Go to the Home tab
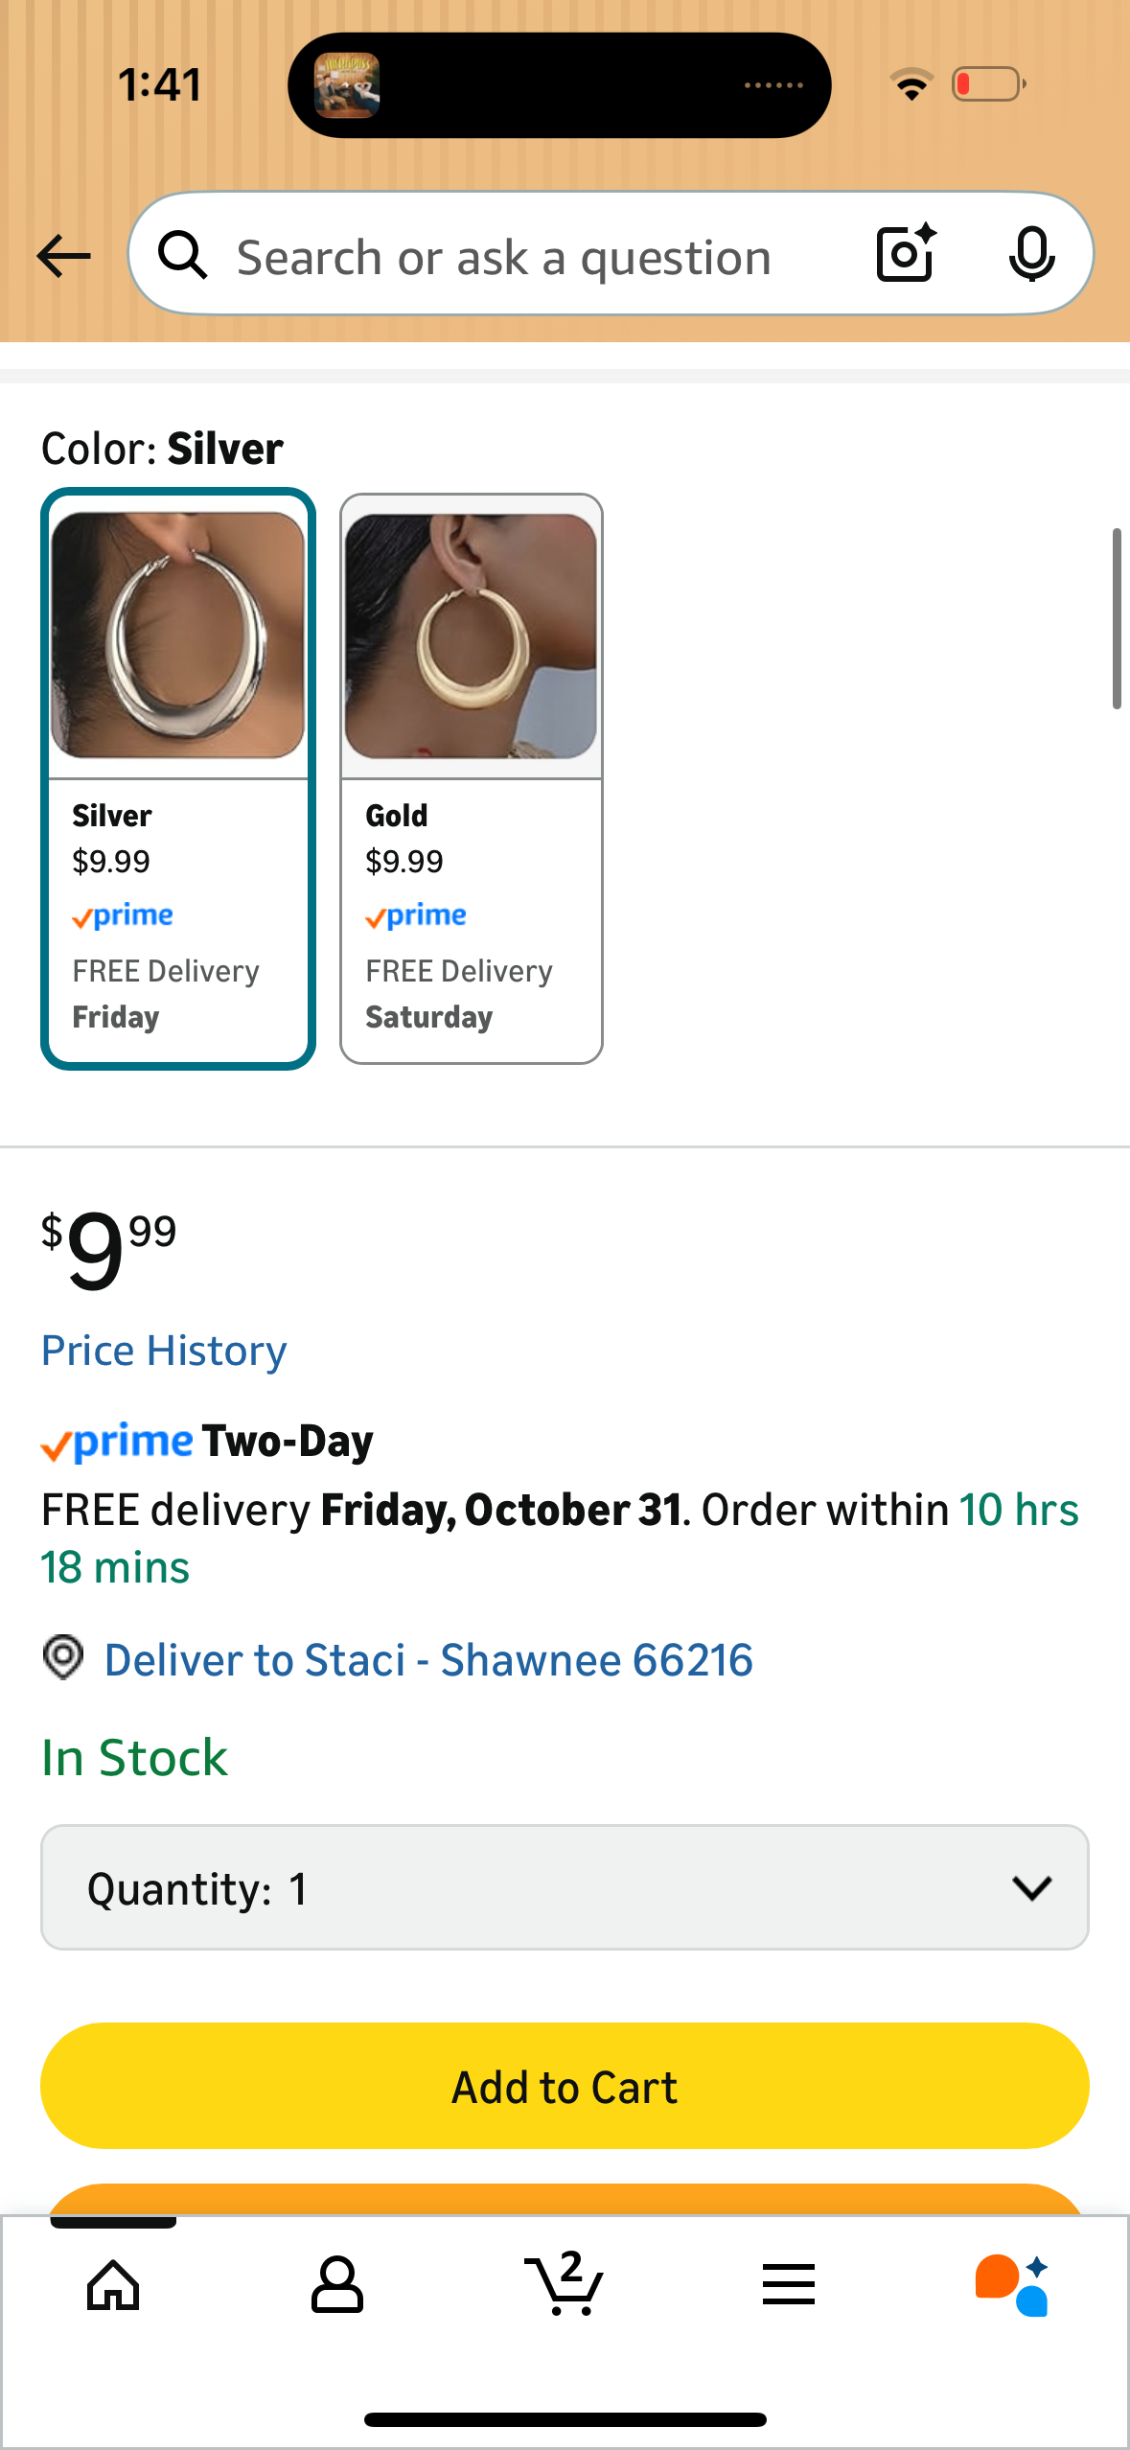 coord(113,2285)
